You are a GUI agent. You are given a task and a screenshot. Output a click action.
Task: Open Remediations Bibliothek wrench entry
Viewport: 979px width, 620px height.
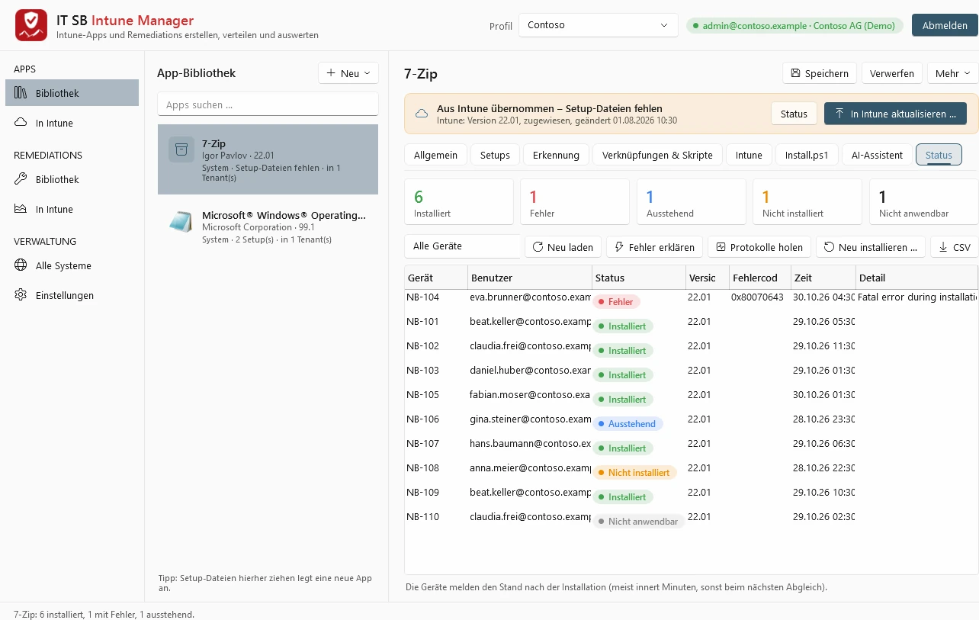72,179
